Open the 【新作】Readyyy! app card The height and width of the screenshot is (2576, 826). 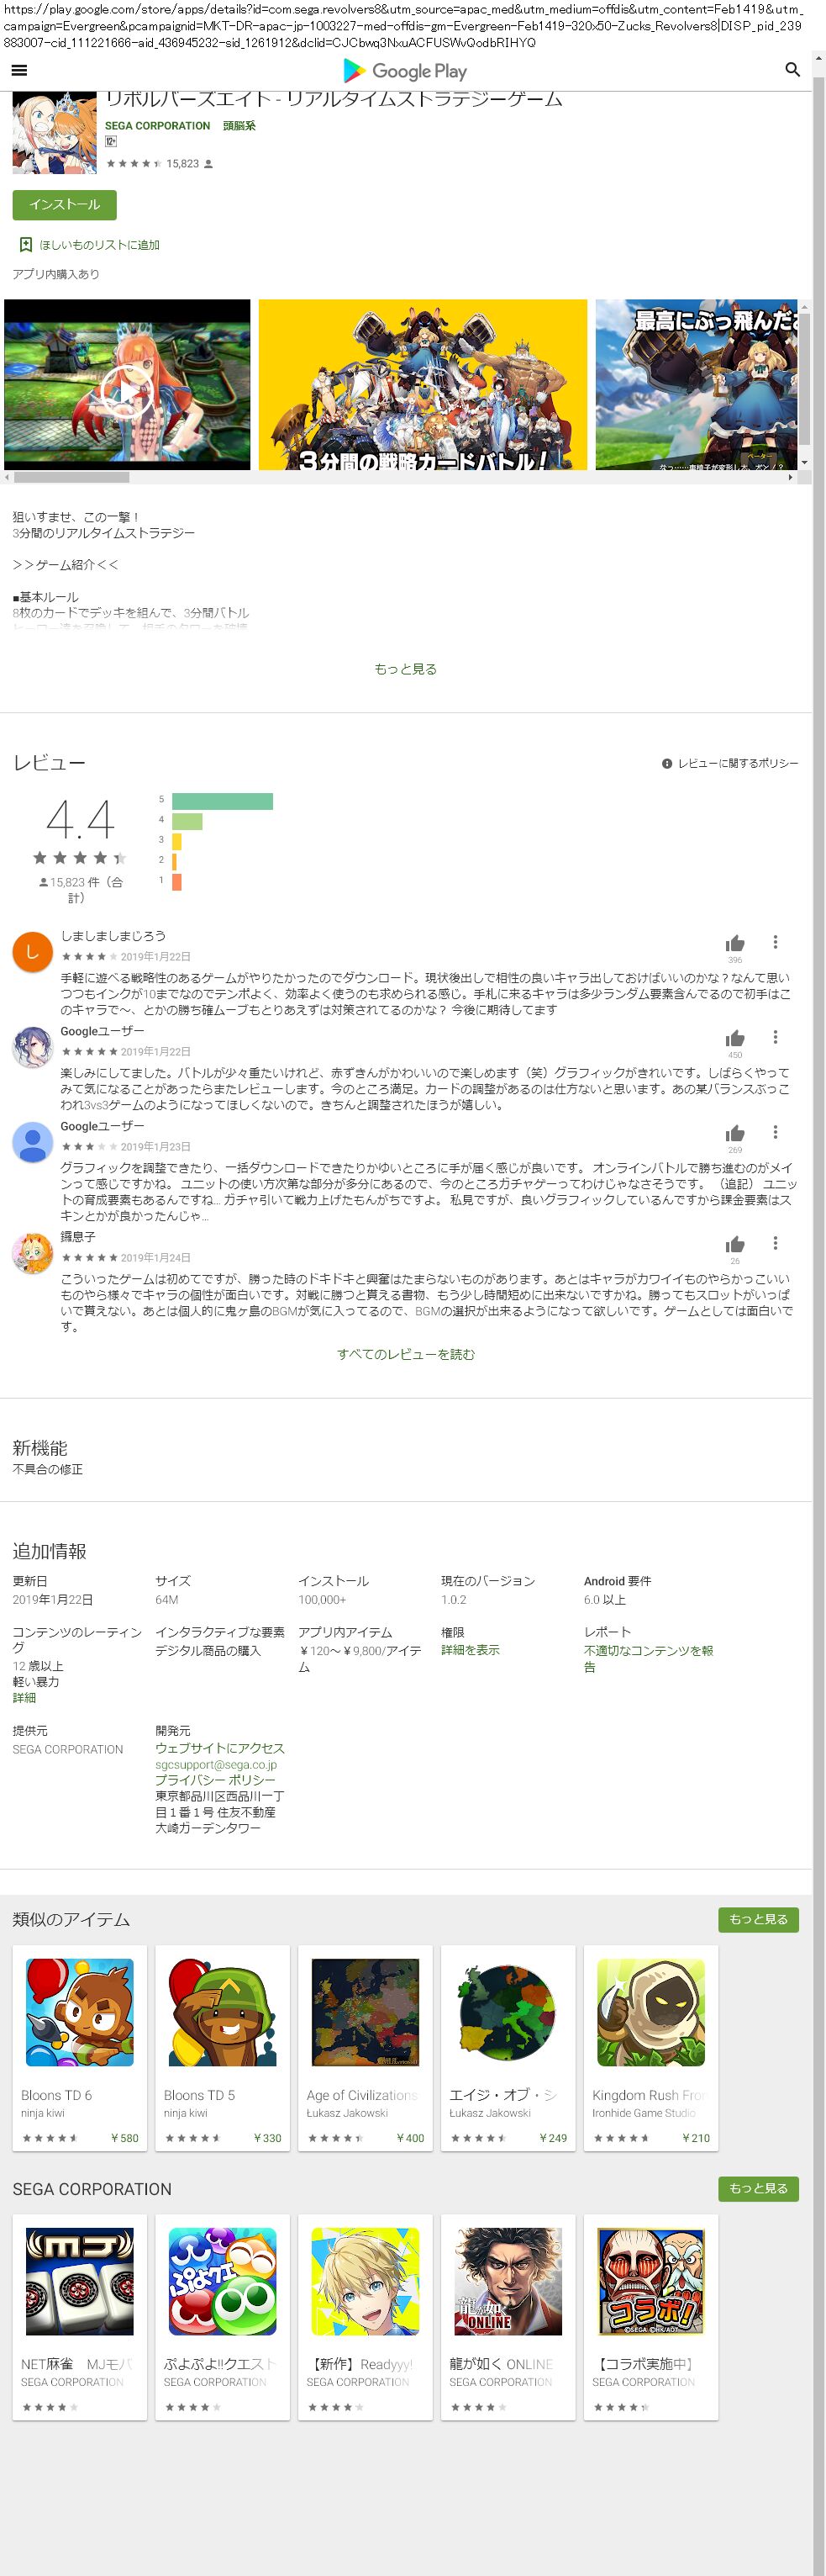365,2317
